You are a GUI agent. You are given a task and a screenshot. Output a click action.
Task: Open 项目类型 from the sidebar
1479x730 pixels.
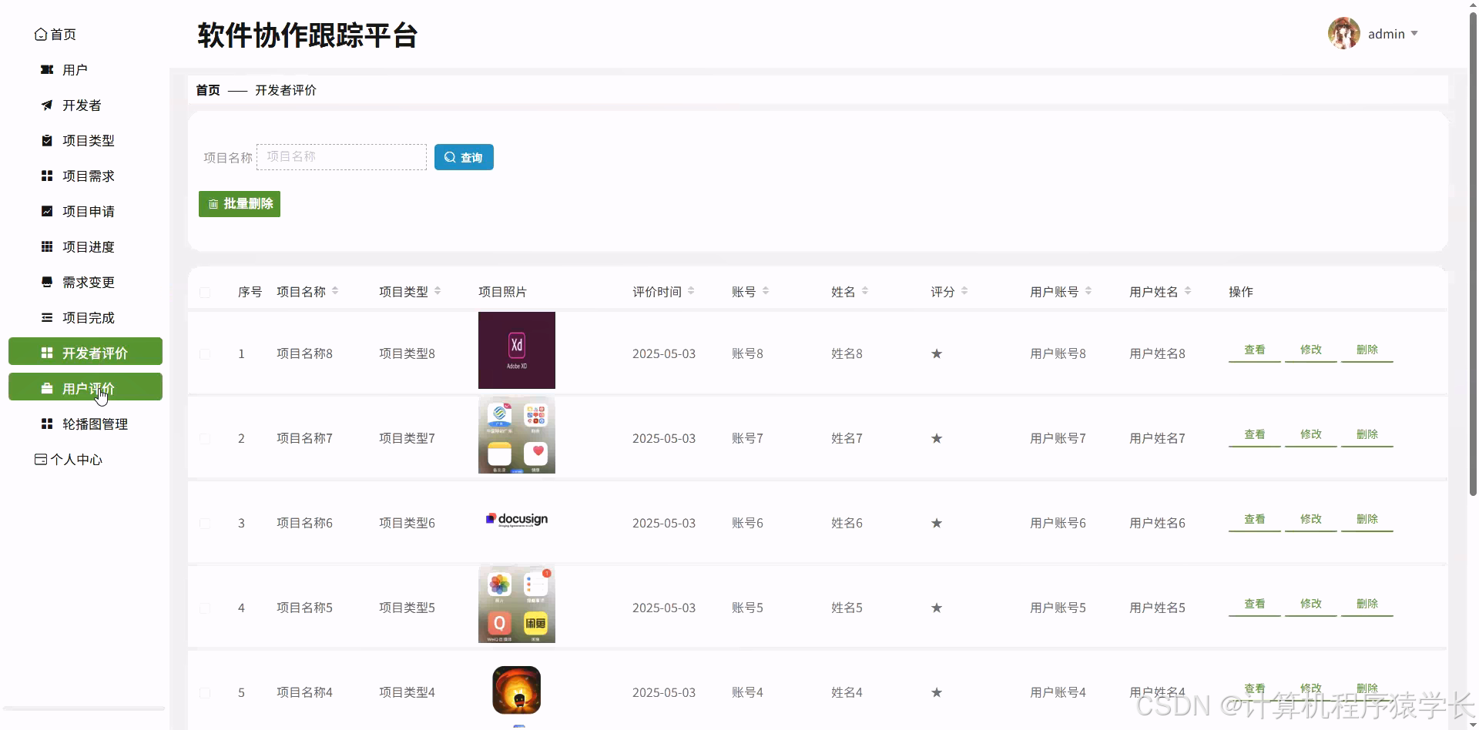46,140
